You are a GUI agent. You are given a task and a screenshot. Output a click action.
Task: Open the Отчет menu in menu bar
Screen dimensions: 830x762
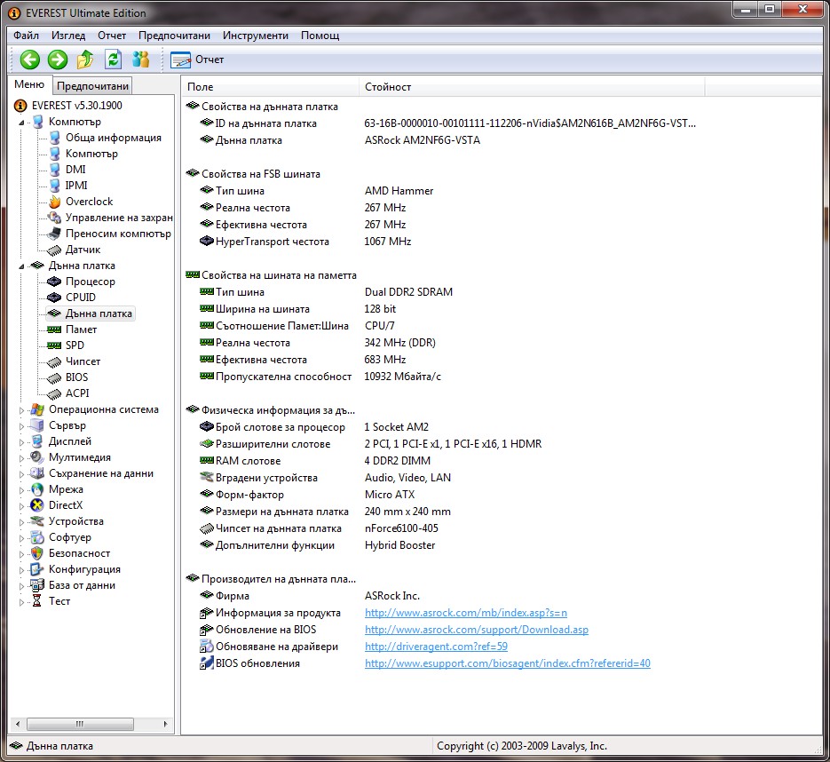[x=112, y=36]
